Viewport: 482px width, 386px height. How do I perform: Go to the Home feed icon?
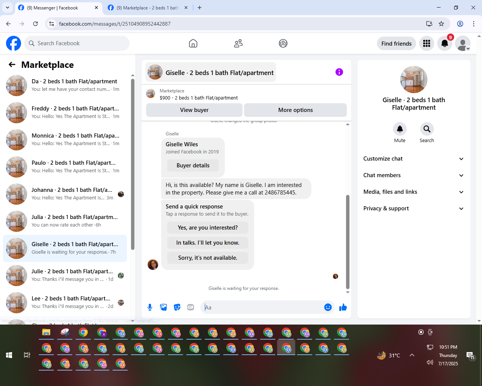(x=193, y=43)
